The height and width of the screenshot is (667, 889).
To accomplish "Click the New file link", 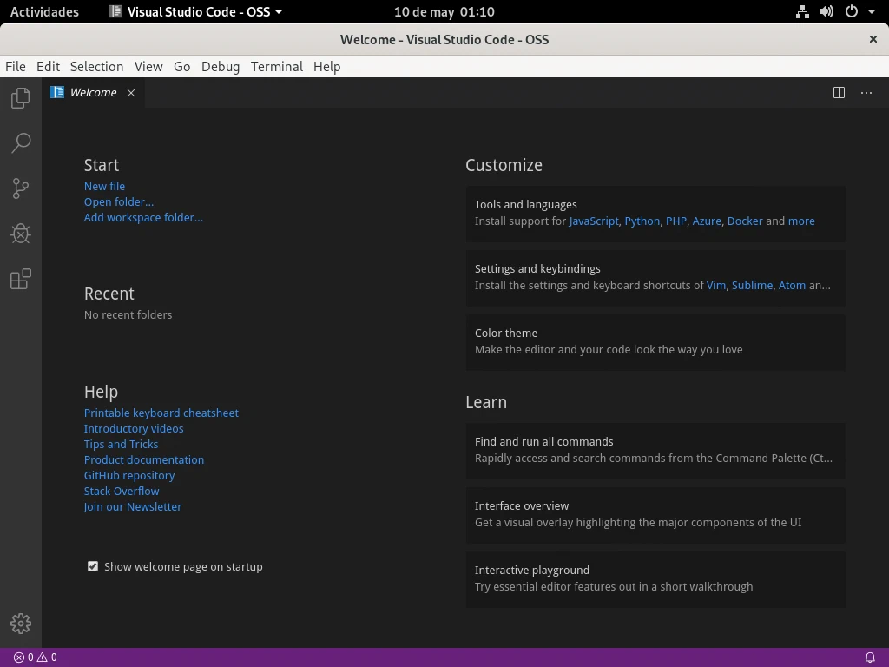I will 104,186.
